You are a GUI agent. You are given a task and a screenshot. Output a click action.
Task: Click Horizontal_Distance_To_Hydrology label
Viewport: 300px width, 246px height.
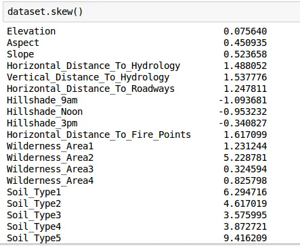click(93, 66)
